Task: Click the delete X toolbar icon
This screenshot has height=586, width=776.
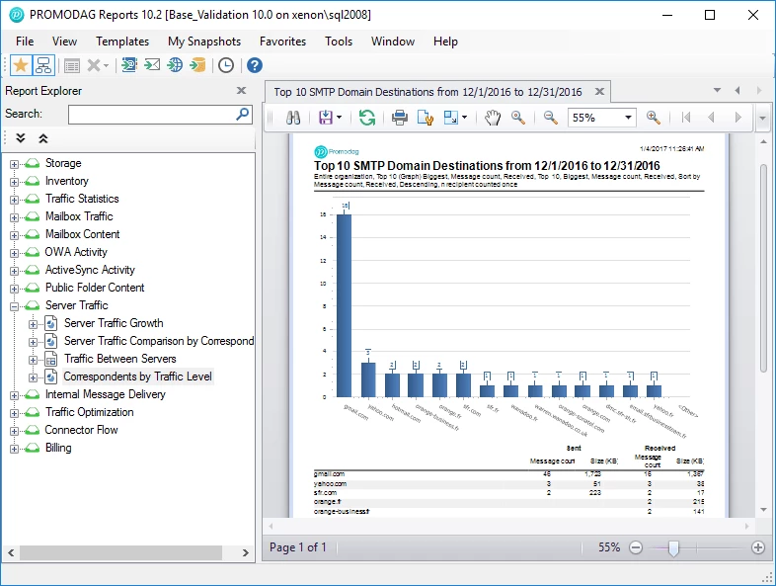Action: point(94,65)
